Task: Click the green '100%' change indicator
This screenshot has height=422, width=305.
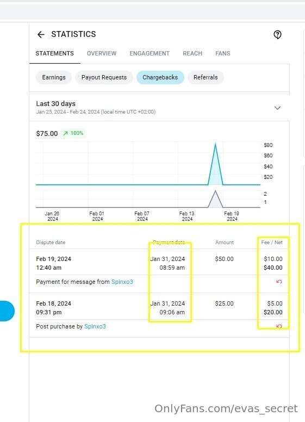Action: coord(73,133)
